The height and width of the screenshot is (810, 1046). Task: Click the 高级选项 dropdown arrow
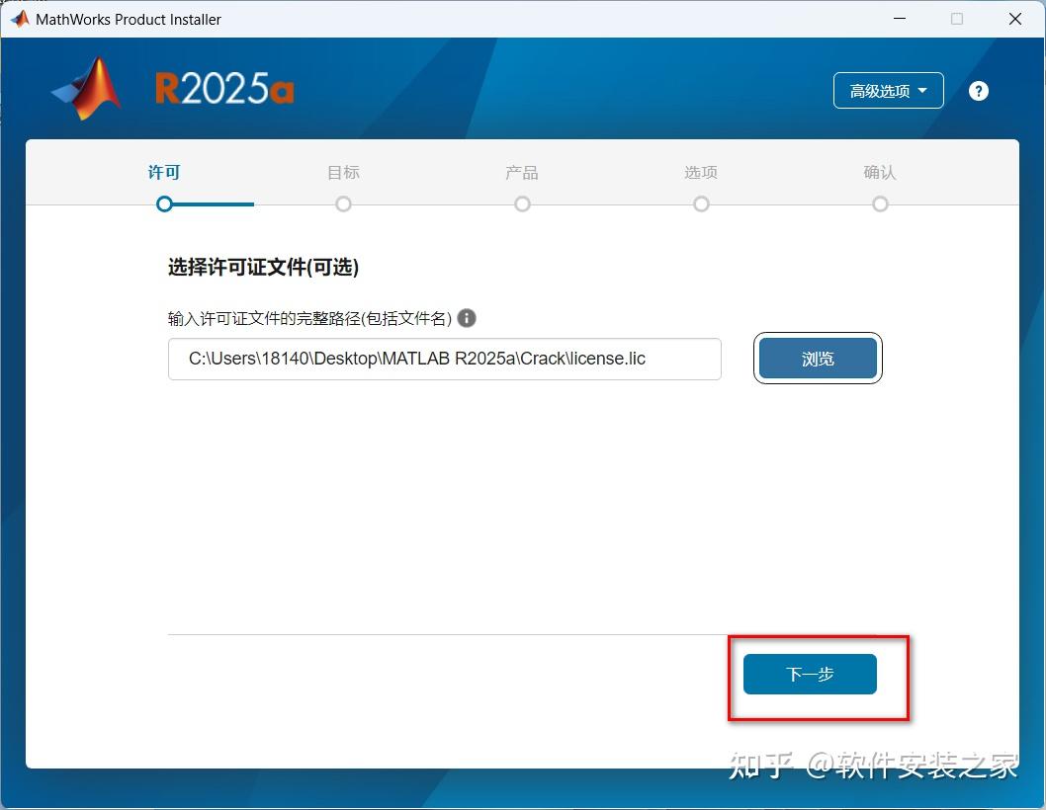click(924, 90)
